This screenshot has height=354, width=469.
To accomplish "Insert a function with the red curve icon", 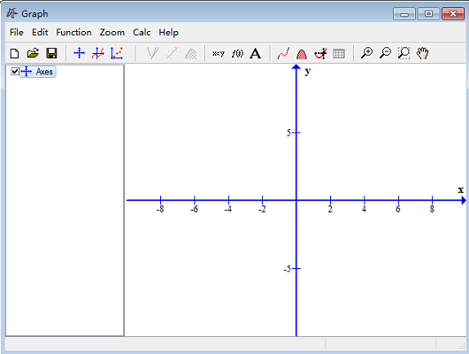I will [x=98, y=54].
